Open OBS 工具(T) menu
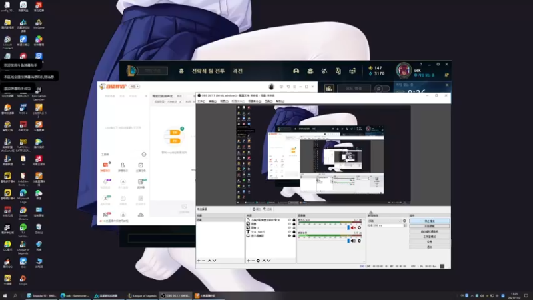The height and width of the screenshot is (300, 533). tap(268, 101)
